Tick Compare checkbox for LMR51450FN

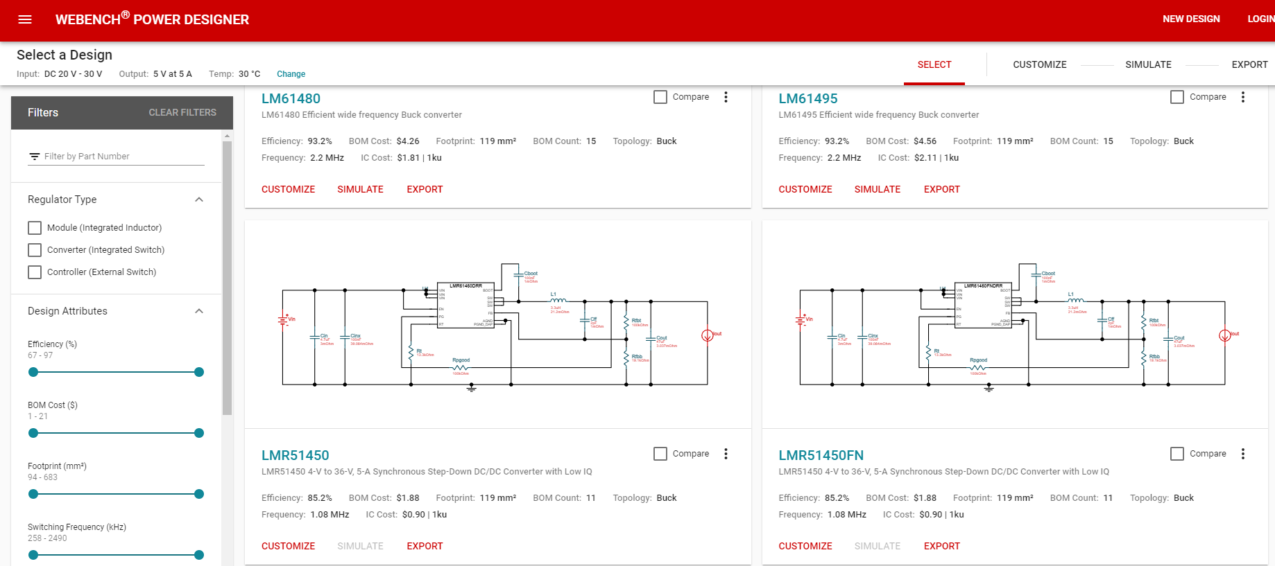(1177, 454)
